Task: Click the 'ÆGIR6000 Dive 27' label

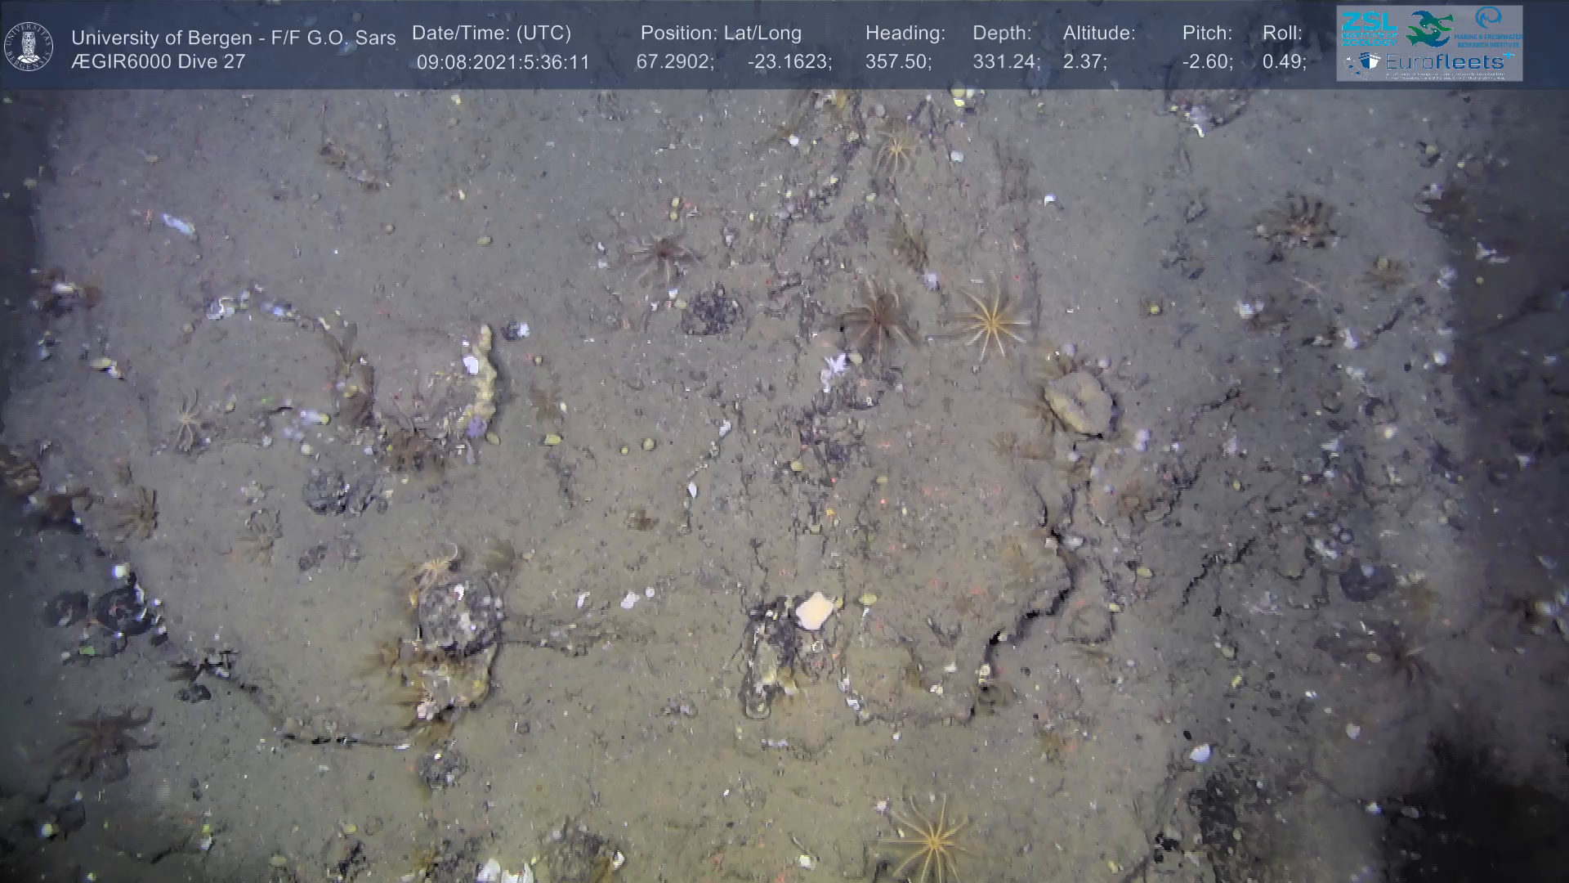Action: (x=158, y=62)
